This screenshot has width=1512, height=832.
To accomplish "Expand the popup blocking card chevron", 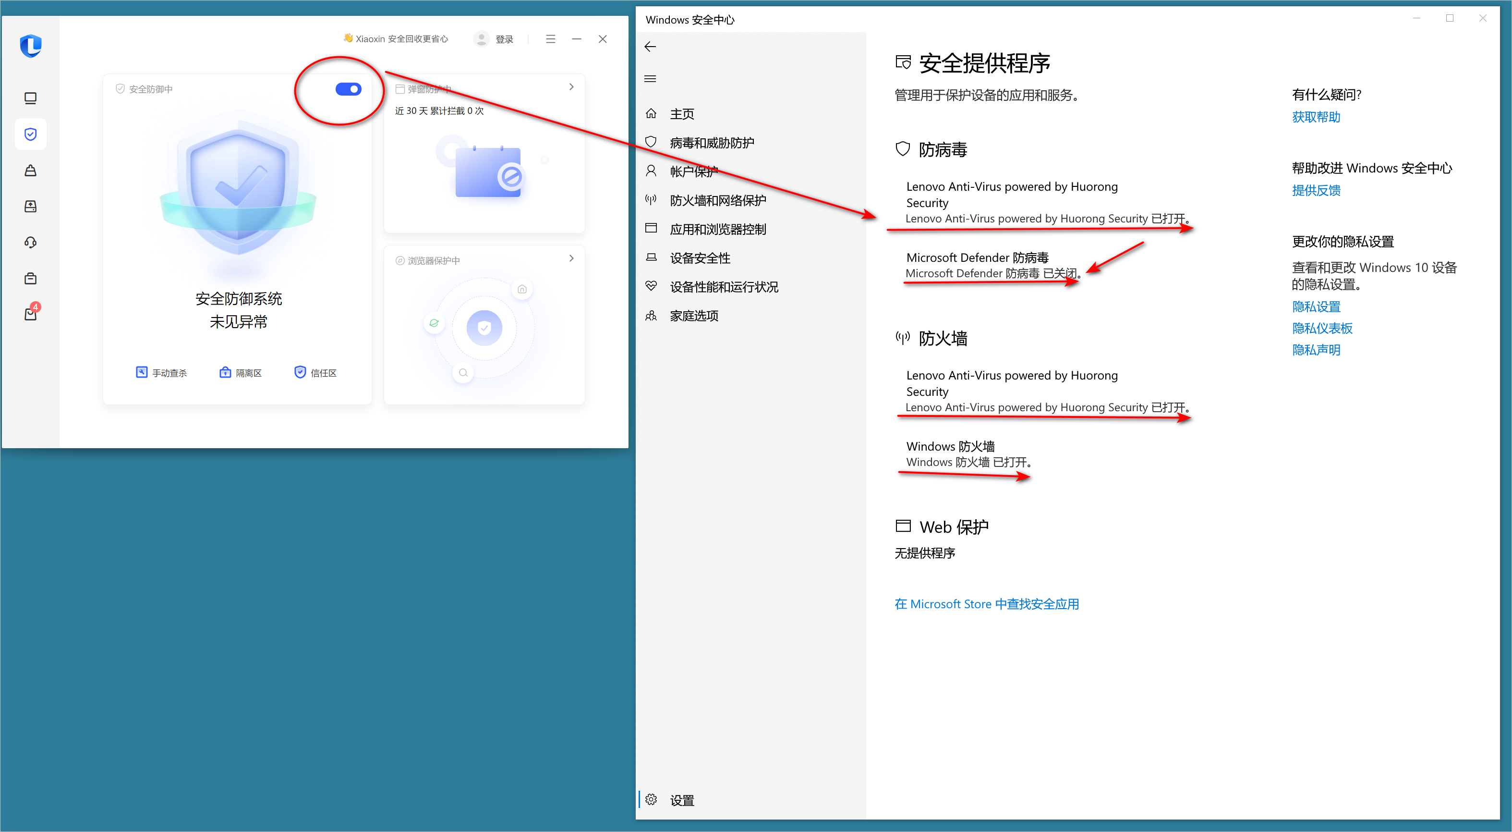I will click(571, 87).
